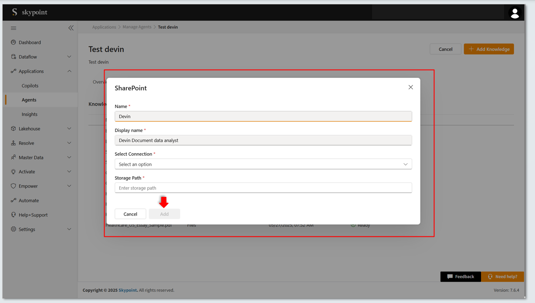Collapse the Applications section

coord(69,71)
